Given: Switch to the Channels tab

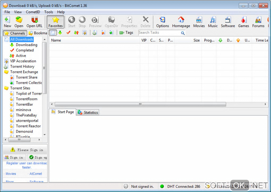Looking at the screenshot, I should [x=15, y=33].
